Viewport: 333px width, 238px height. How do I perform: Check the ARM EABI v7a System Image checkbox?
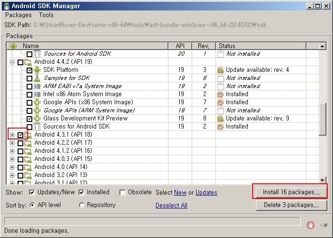point(29,86)
